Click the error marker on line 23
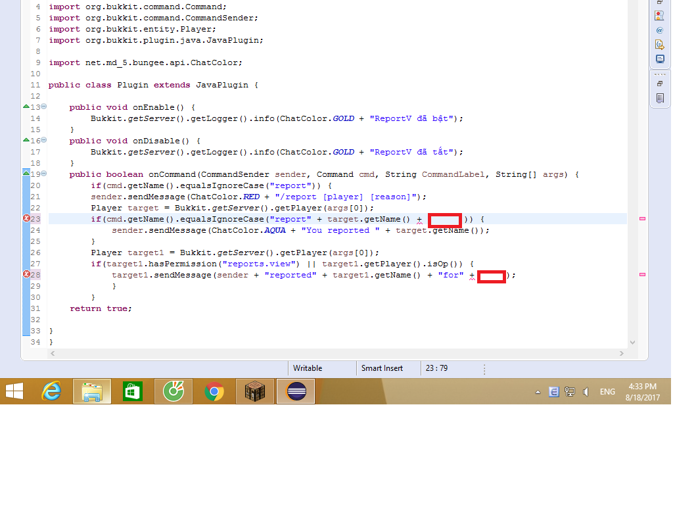The height and width of the screenshot is (505, 673). coord(26,218)
